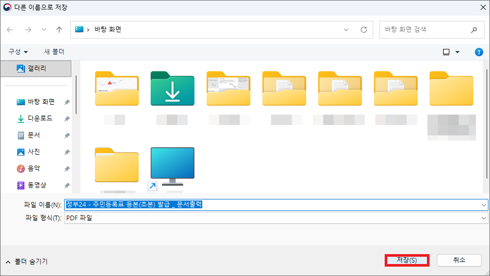The image size is (490, 276).
Task: Click the Back navigation arrow
Action: pos(10,30)
